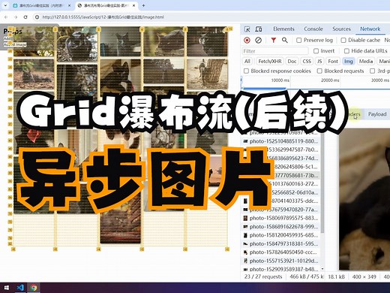Select request photo-1529093589387-b48

(x=280, y=269)
